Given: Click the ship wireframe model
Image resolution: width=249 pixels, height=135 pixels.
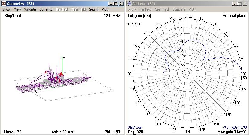Looking at the screenshot, I should (53, 79).
